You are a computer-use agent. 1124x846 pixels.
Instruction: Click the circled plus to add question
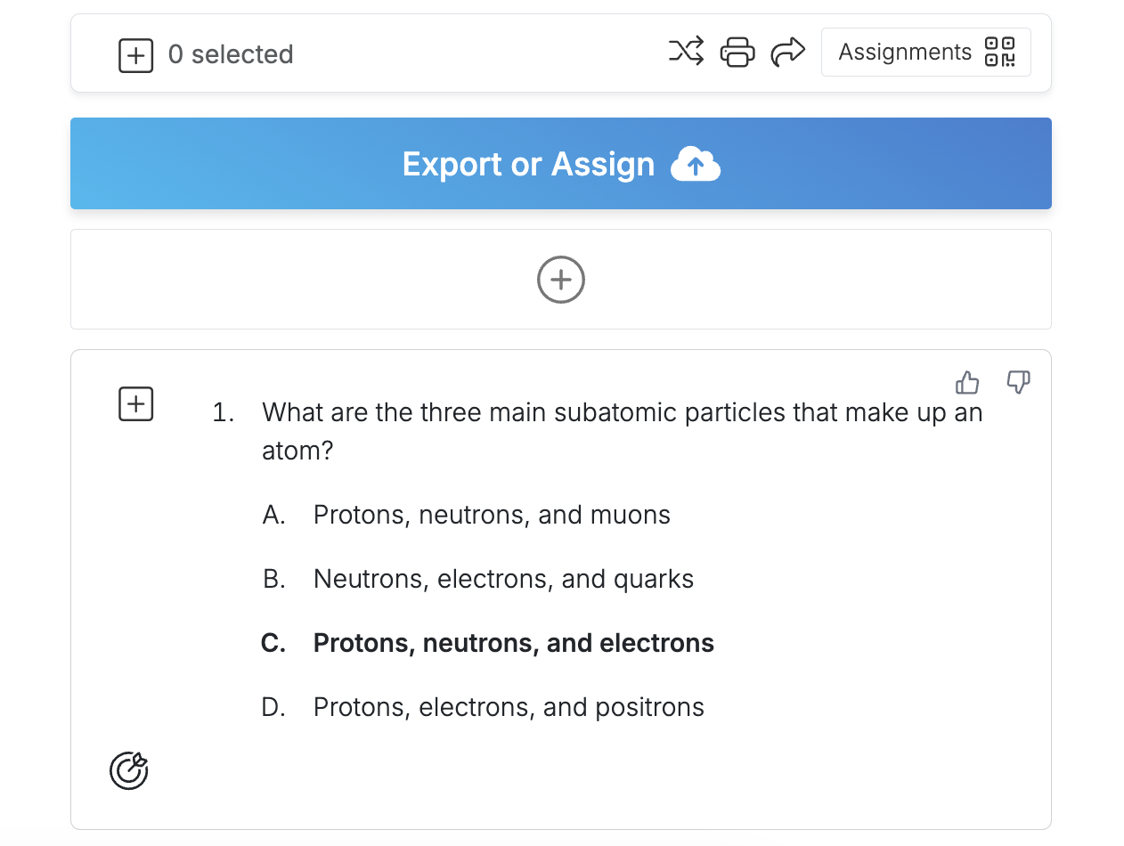click(561, 280)
